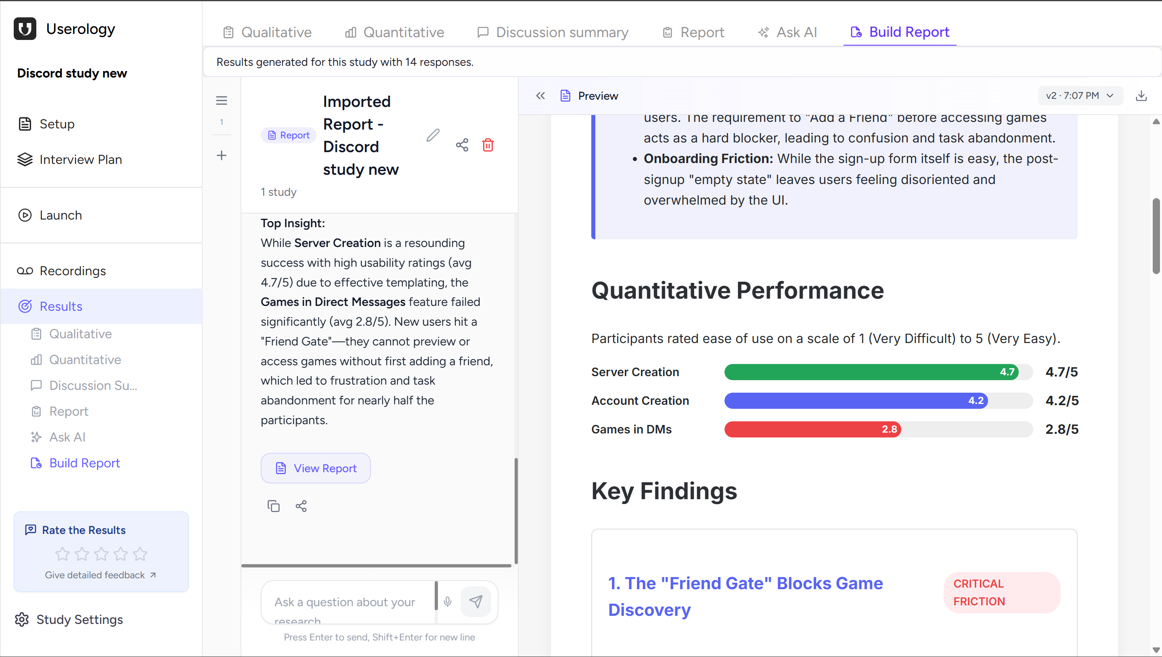This screenshot has width=1162, height=657.
Task: Rate five stars in Rate the Results
Action: (x=140, y=554)
